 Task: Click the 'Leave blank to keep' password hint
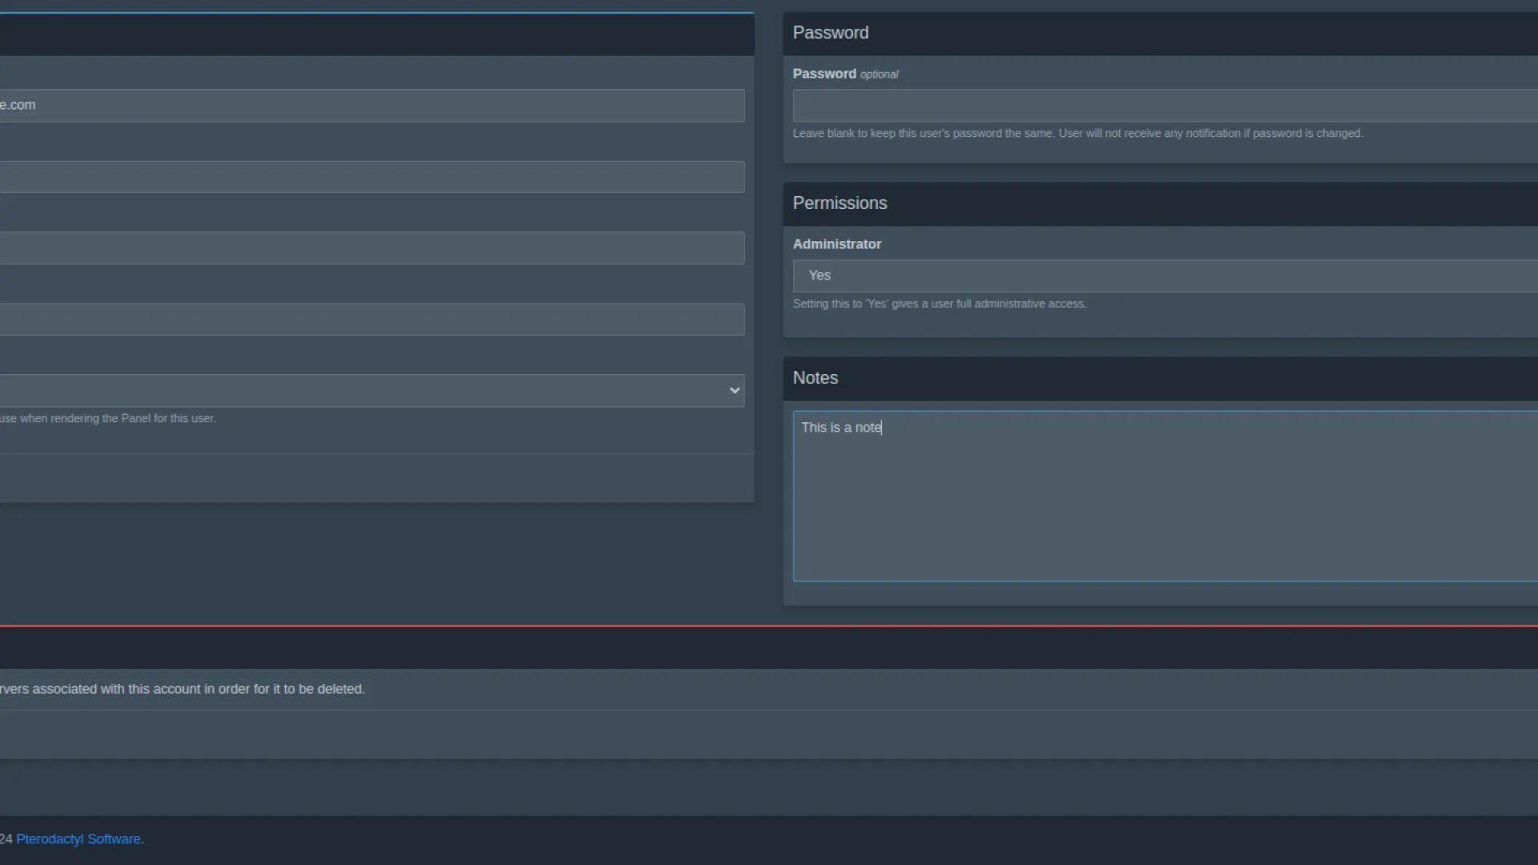[x=1077, y=134]
